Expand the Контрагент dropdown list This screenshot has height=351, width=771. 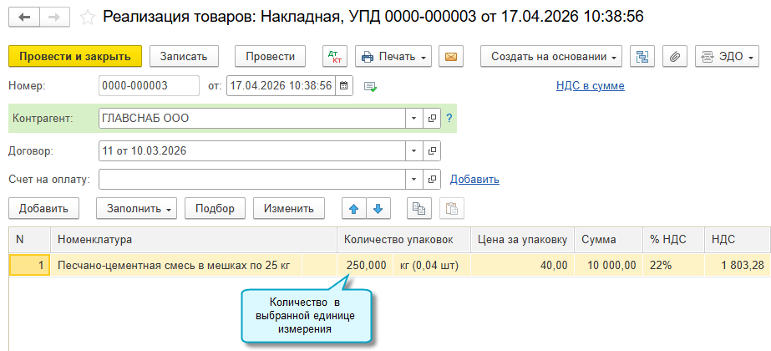click(414, 118)
